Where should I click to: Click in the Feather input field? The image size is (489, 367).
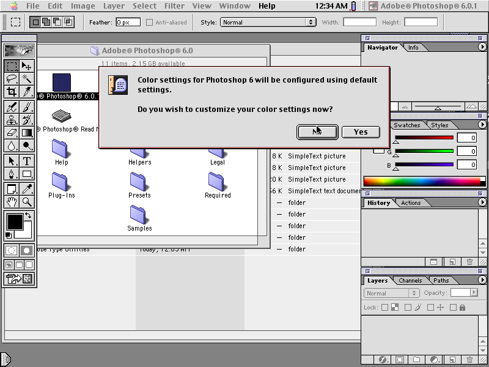click(128, 22)
